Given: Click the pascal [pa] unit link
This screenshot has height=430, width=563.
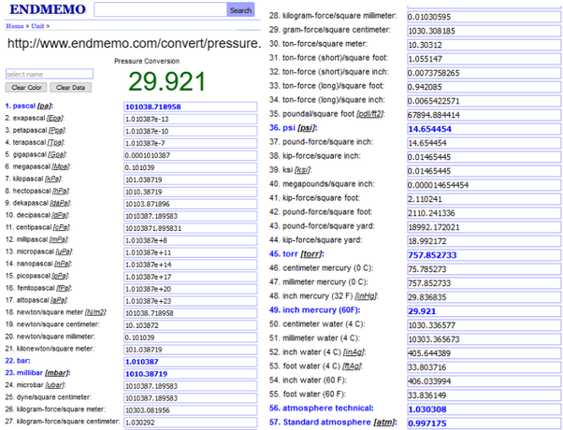Looking at the screenshot, I should point(29,106).
